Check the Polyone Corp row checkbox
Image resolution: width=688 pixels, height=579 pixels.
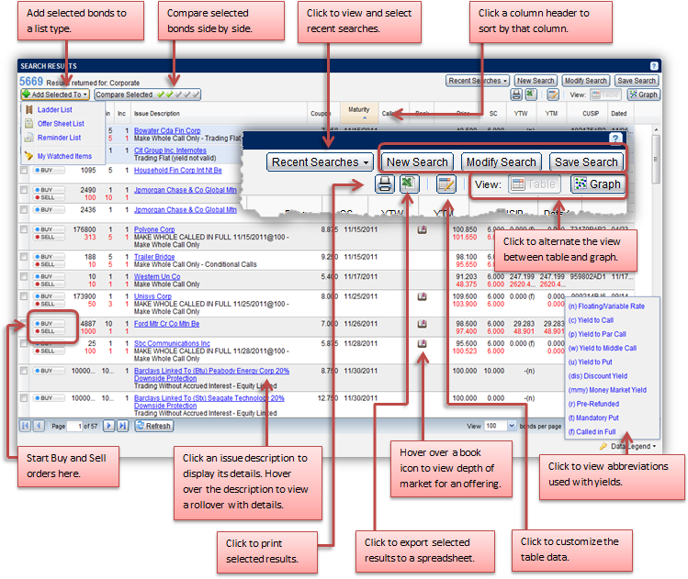click(24, 231)
